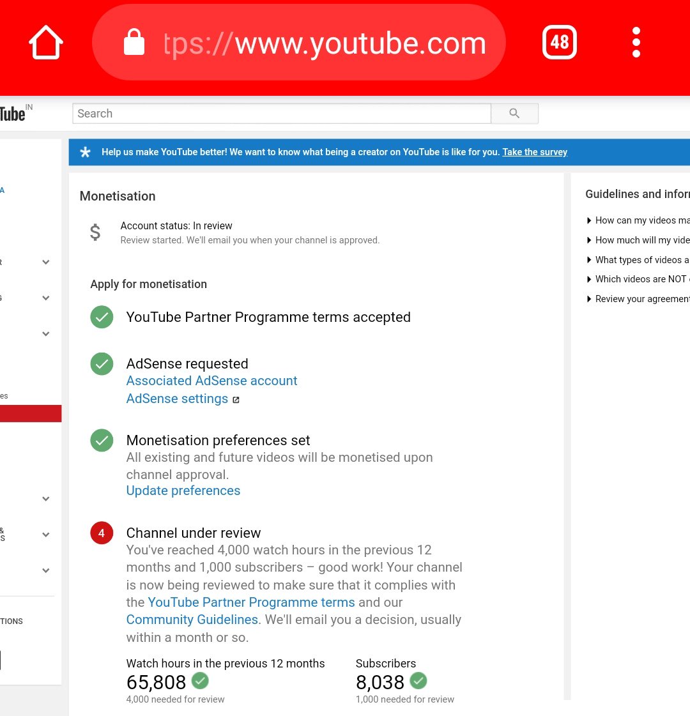Click external link icon beside AdSense settings

pos(236,400)
